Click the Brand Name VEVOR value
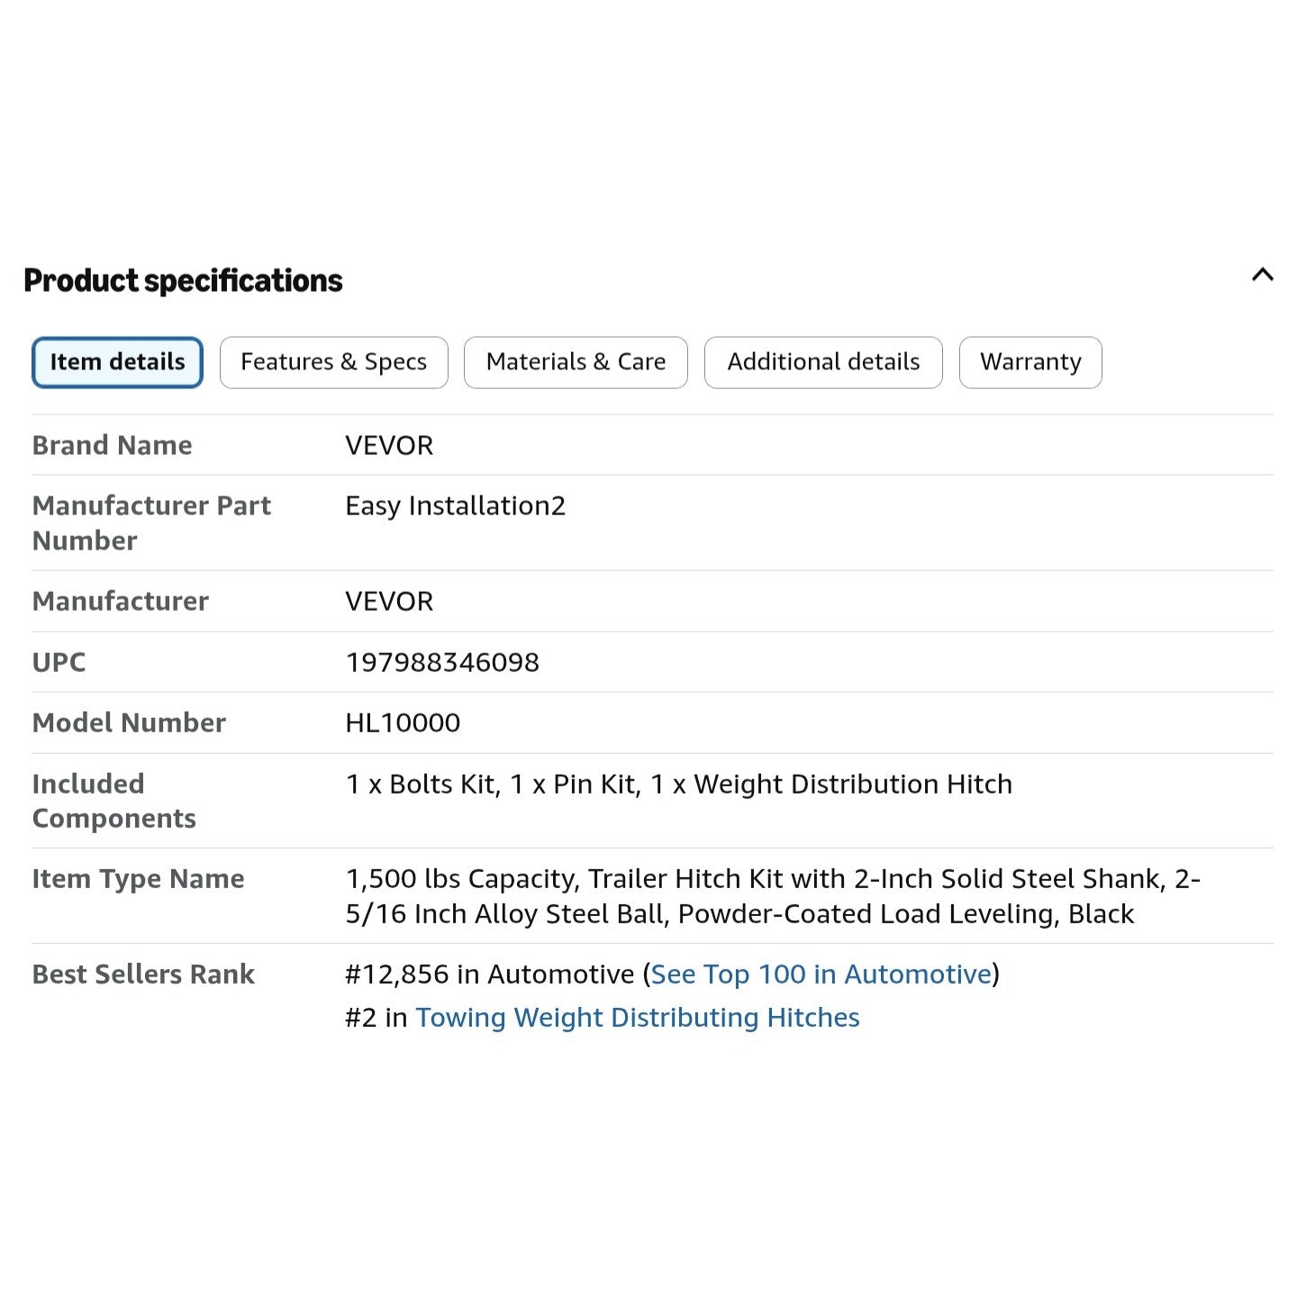 pyautogui.click(x=389, y=445)
